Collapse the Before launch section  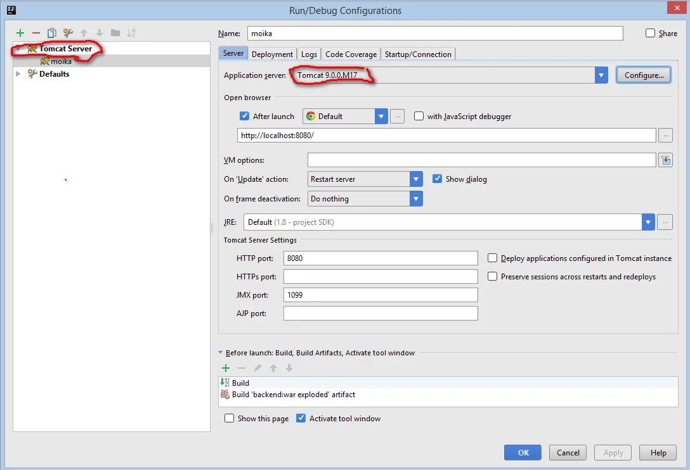click(x=221, y=353)
